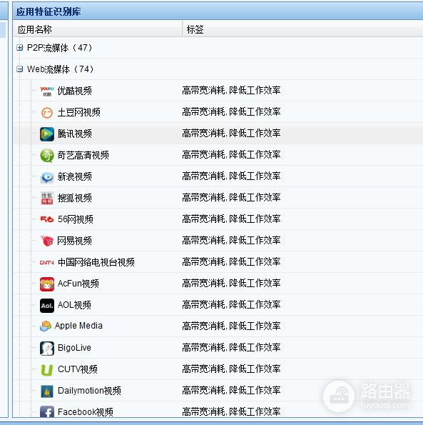The height and width of the screenshot is (425, 423).
Task: Select 网易视频 in the list
Action: click(x=74, y=241)
